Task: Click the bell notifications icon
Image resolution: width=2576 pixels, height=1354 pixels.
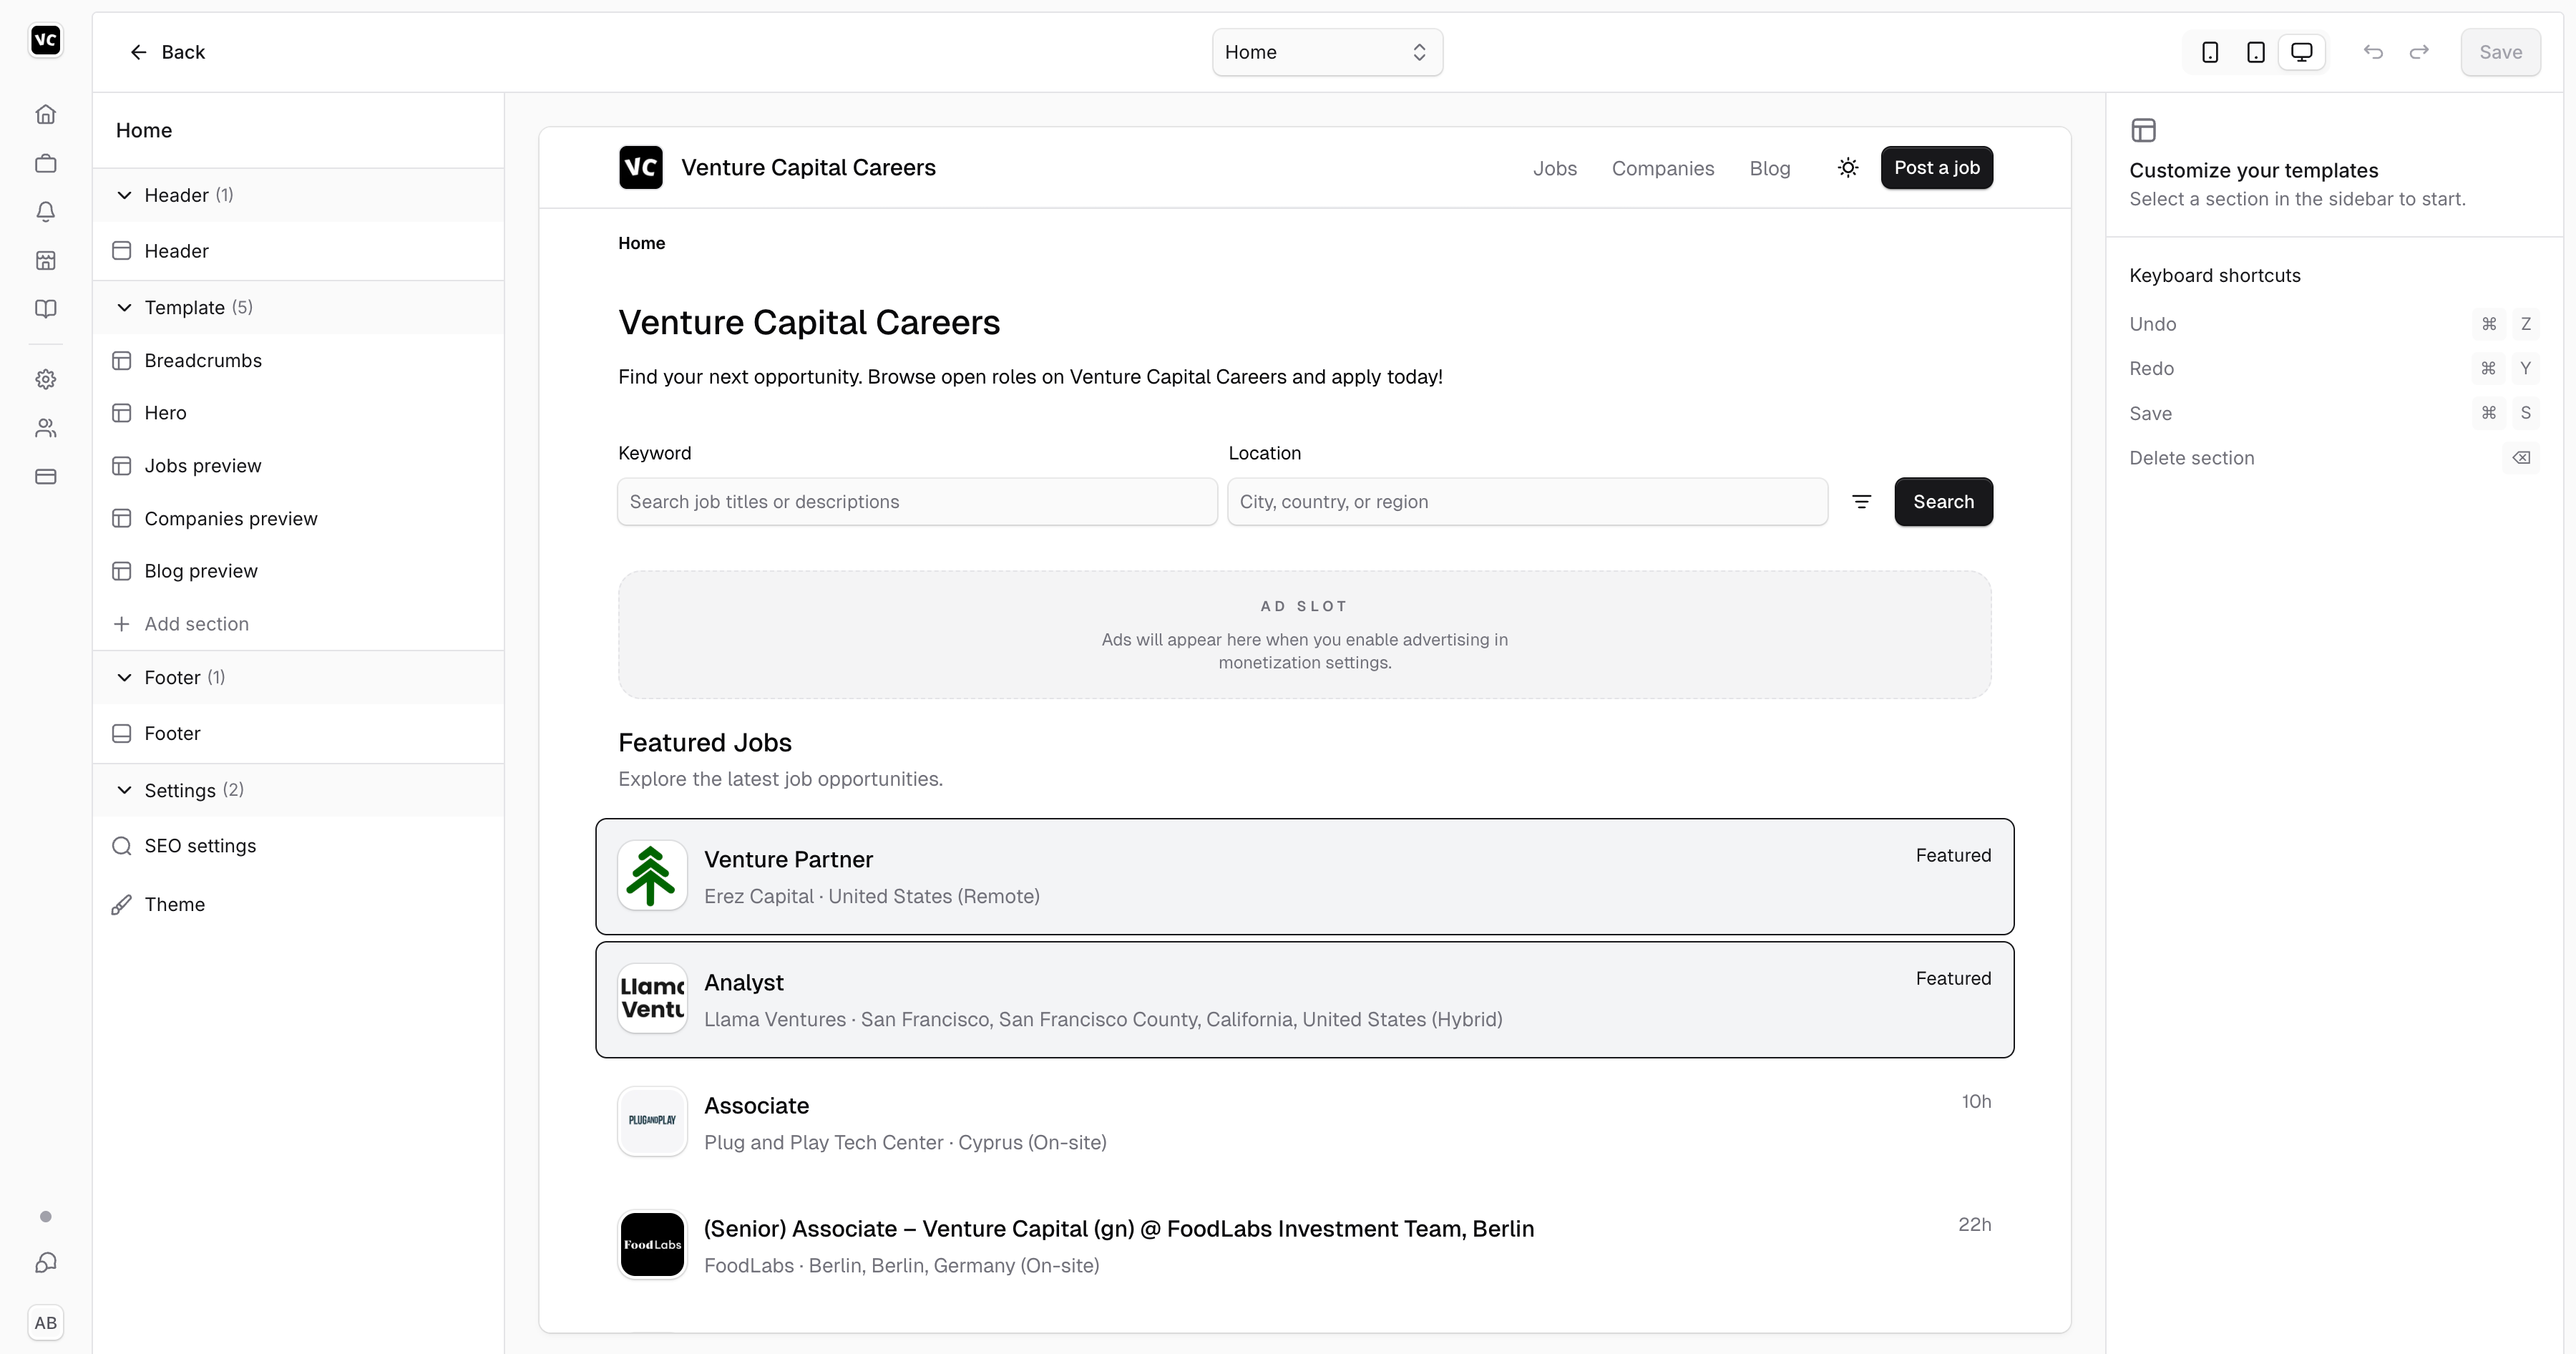Action: tap(46, 212)
